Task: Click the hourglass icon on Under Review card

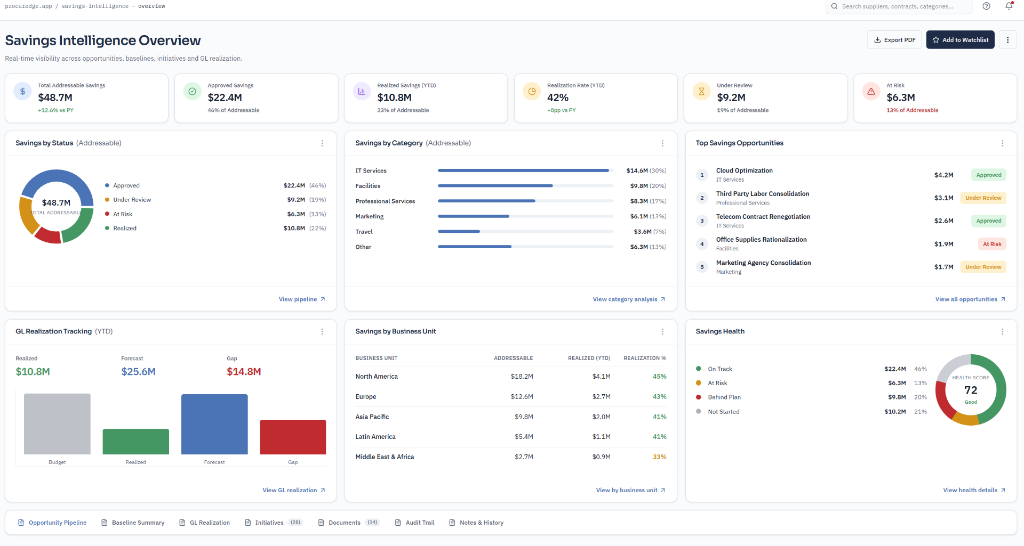Action: 701,92
